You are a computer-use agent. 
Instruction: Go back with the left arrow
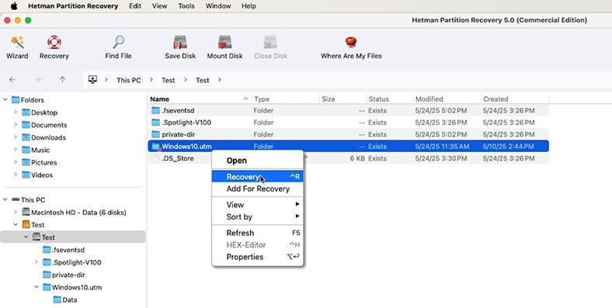12,80
